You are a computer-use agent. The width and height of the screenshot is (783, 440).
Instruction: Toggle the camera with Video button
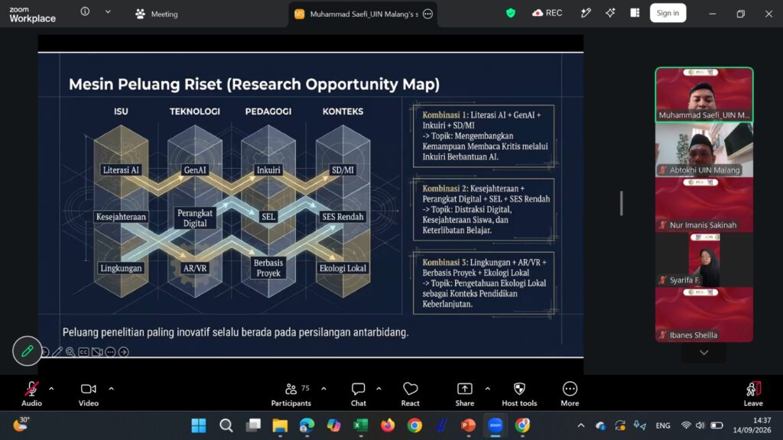(x=89, y=393)
